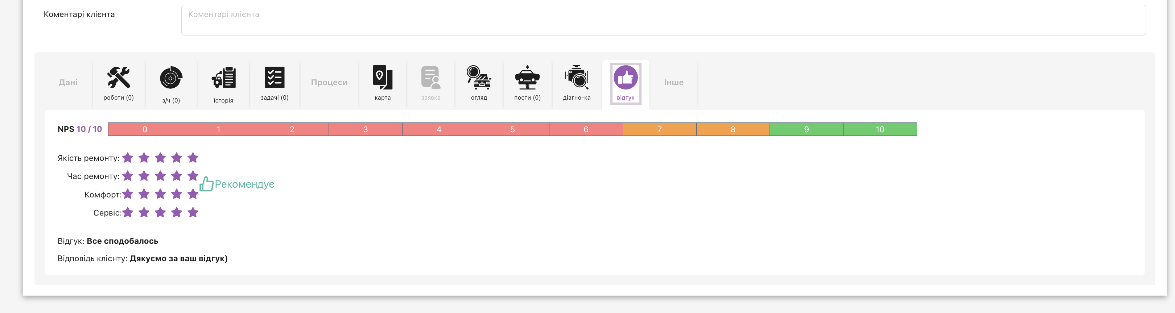The height and width of the screenshot is (313, 1175).
Task: Select the з/ч (0) brake disc icon
Action: pyautogui.click(x=171, y=78)
